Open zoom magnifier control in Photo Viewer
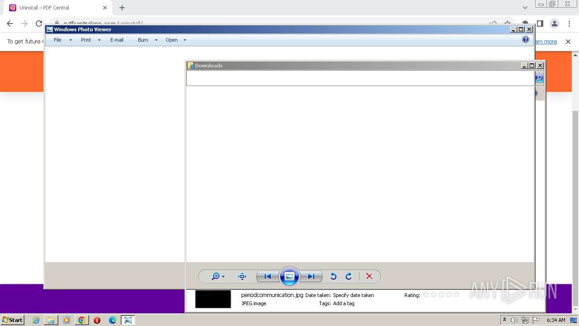The width and height of the screenshot is (579, 326). click(218, 276)
